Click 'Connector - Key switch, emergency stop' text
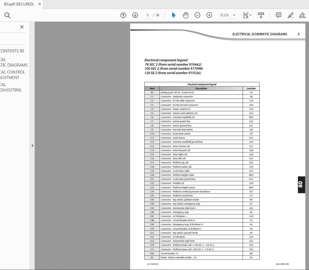309x270 pixels. click(180, 204)
